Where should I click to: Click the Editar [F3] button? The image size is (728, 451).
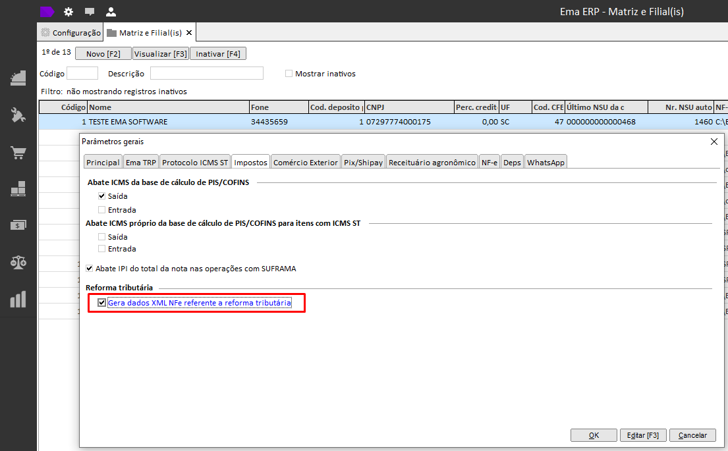[x=643, y=435]
